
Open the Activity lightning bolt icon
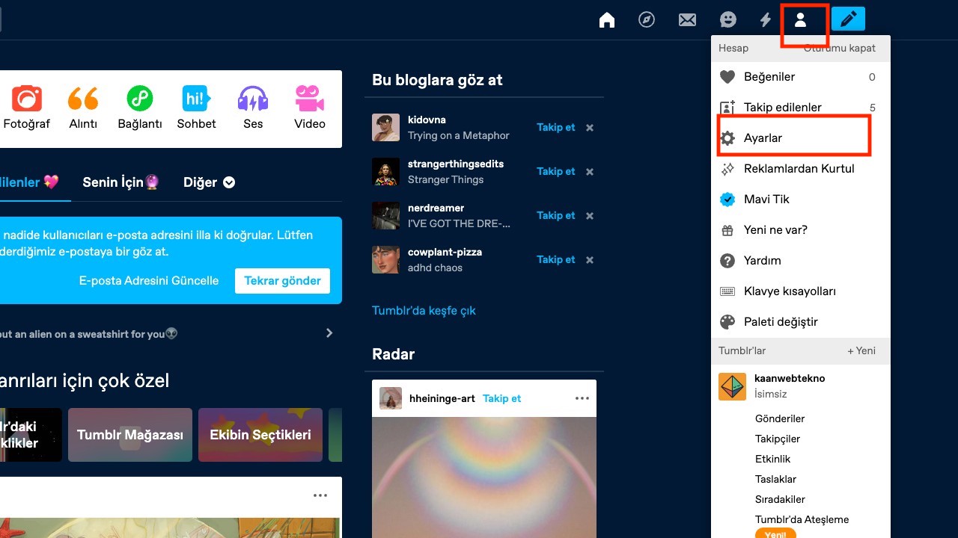(765, 20)
